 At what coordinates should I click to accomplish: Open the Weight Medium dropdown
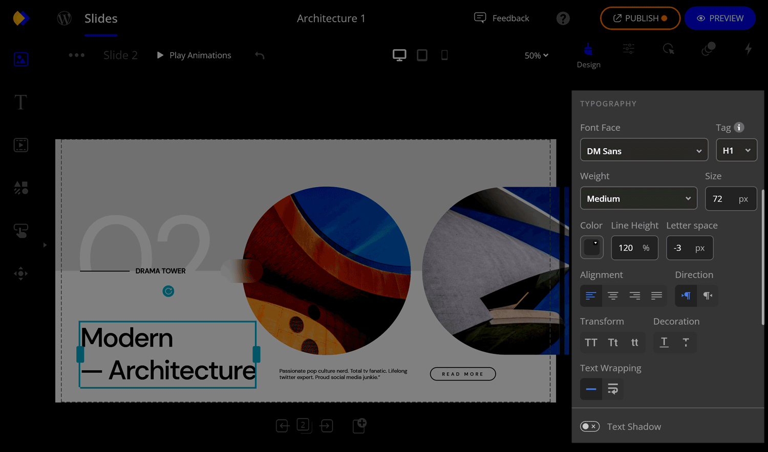[x=638, y=198]
